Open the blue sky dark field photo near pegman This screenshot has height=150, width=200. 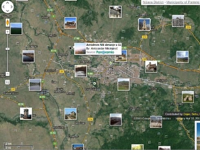click(16, 29)
